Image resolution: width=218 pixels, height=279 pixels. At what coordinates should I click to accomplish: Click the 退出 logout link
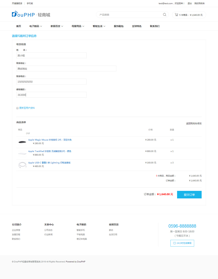click(x=190, y=4)
